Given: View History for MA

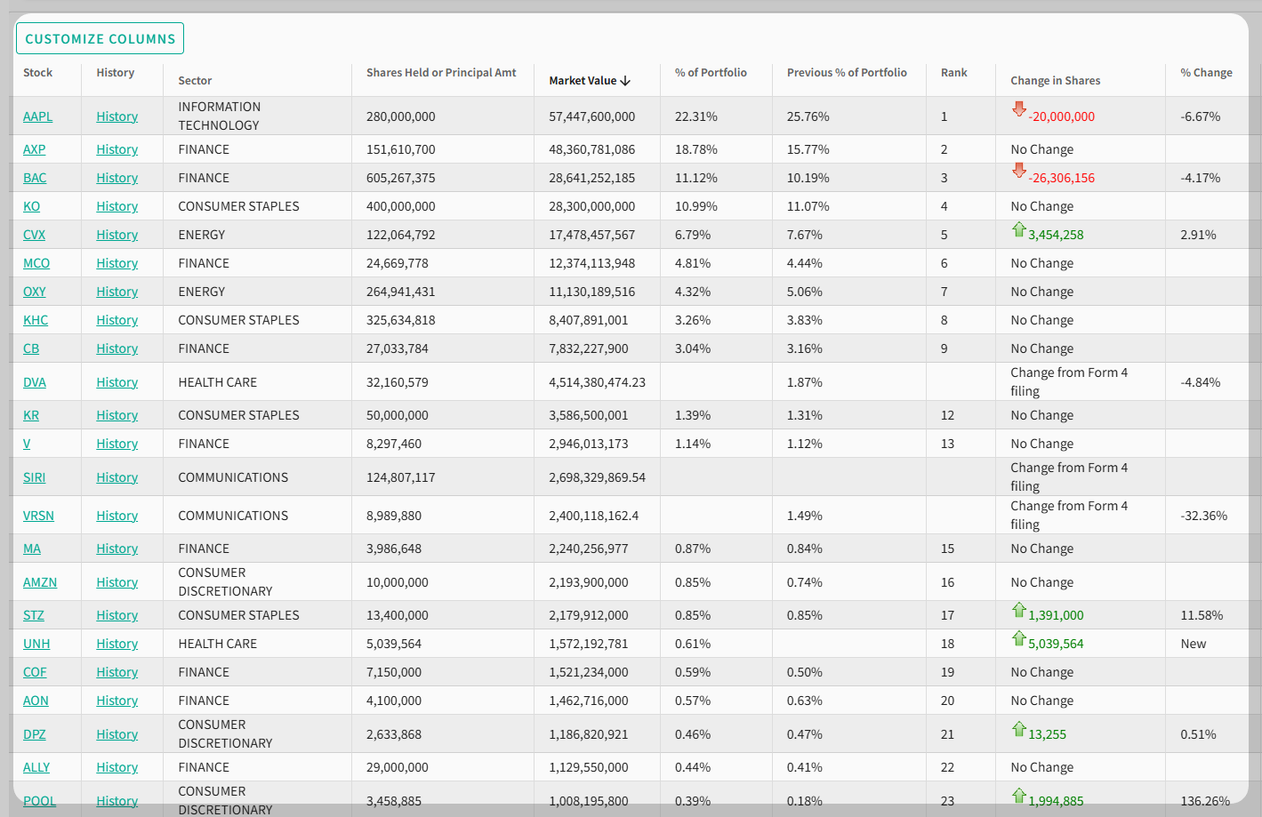Looking at the screenshot, I should pos(117,549).
